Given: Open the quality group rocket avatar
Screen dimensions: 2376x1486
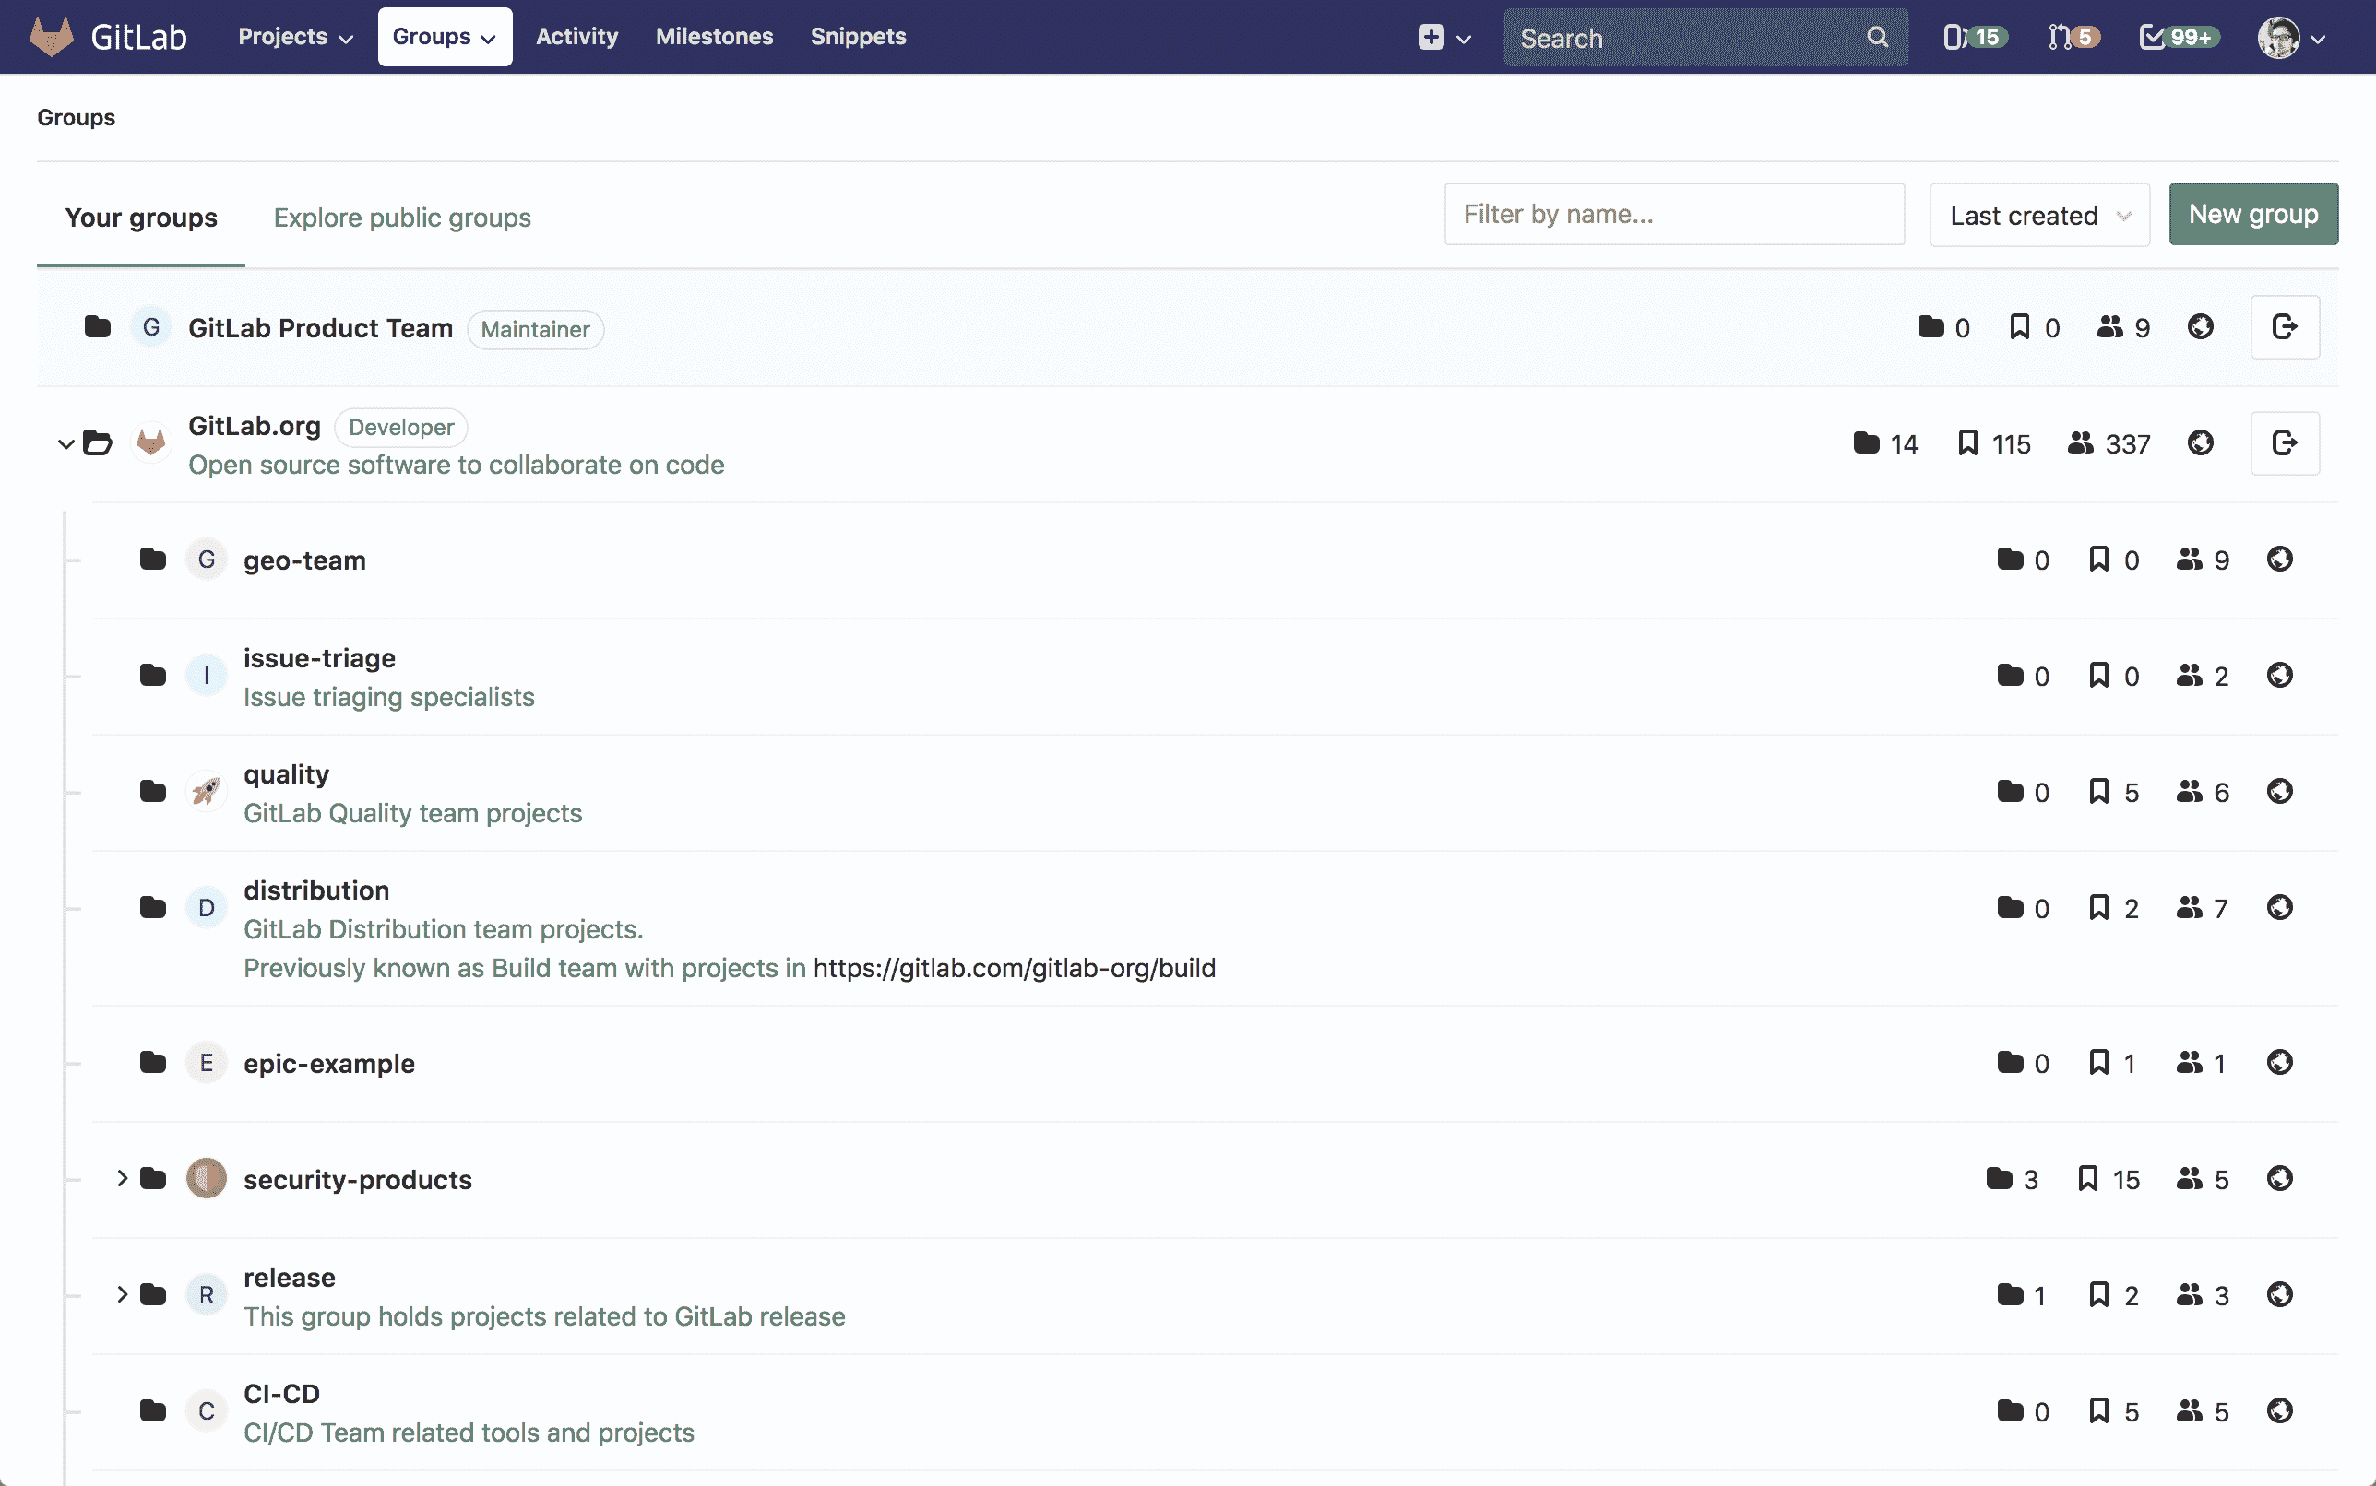Looking at the screenshot, I should 207,791.
